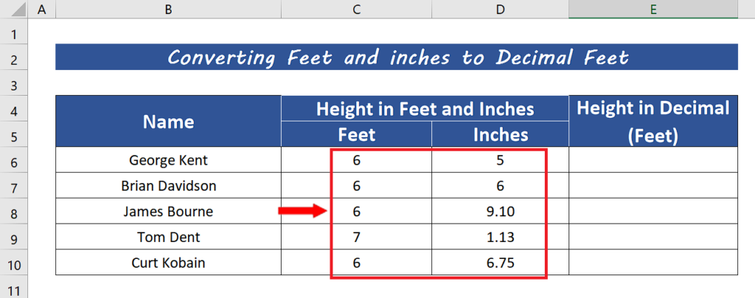Click empty decimal cell for Curt Kobain
This screenshot has width=755, height=298.
(653, 263)
